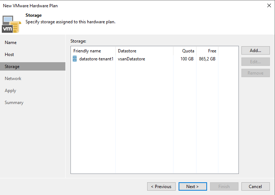Click the Free column header
Image resolution: width=275 pixels, height=195 pixels.
point(207,51)
